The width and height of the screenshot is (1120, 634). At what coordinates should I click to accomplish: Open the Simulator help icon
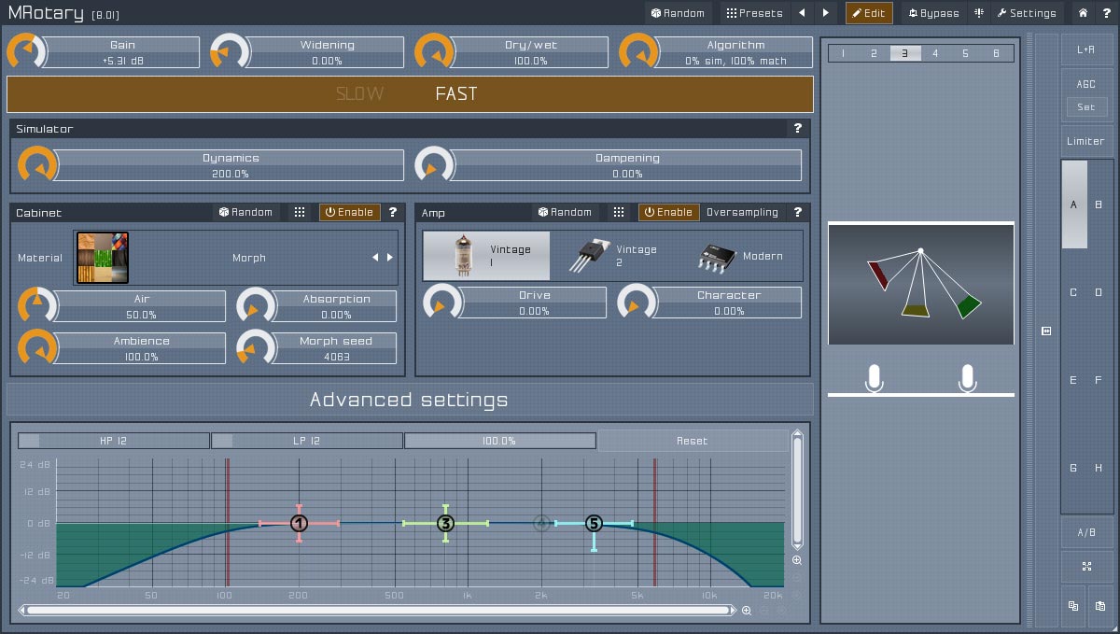pos(798,129)
